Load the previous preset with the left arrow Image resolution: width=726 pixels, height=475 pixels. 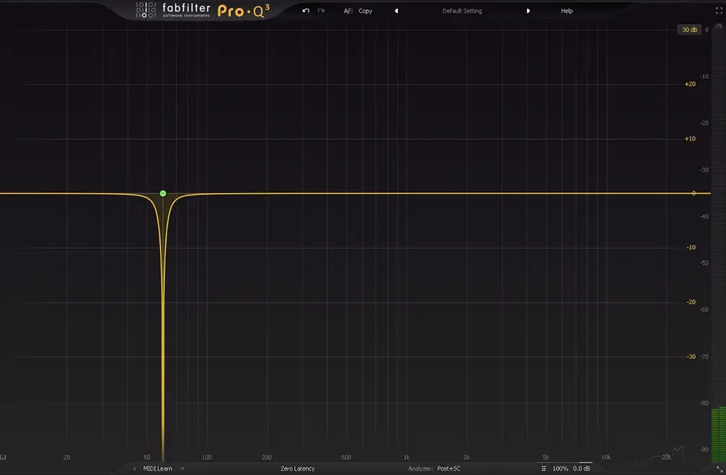[397, 11]
